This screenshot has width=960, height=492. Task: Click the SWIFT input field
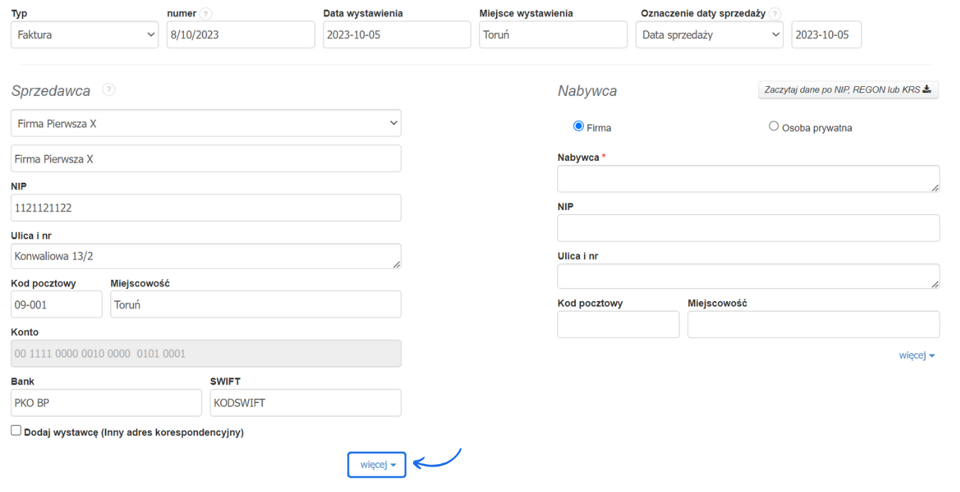[x=305, y=402]
